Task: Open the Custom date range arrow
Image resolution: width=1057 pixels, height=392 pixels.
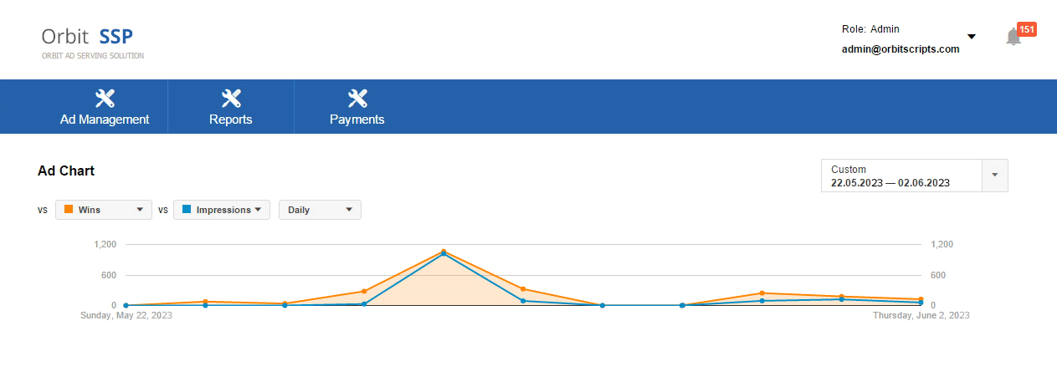Action: coord(995,176)
